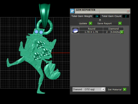
Task: Select the right blue gem on the pendant
Action: 41,32
